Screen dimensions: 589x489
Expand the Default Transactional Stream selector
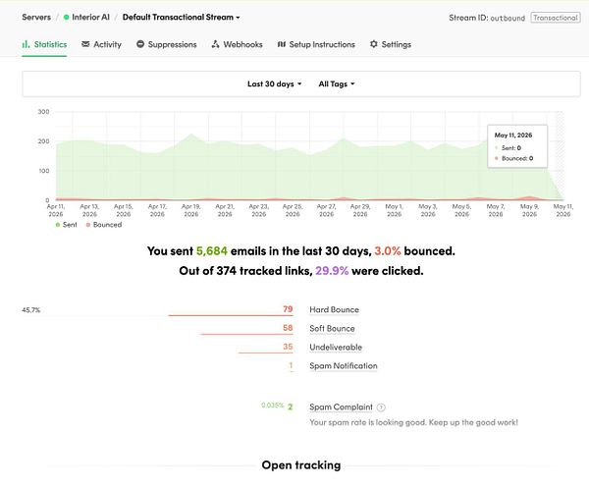click(x=181, y=18)
